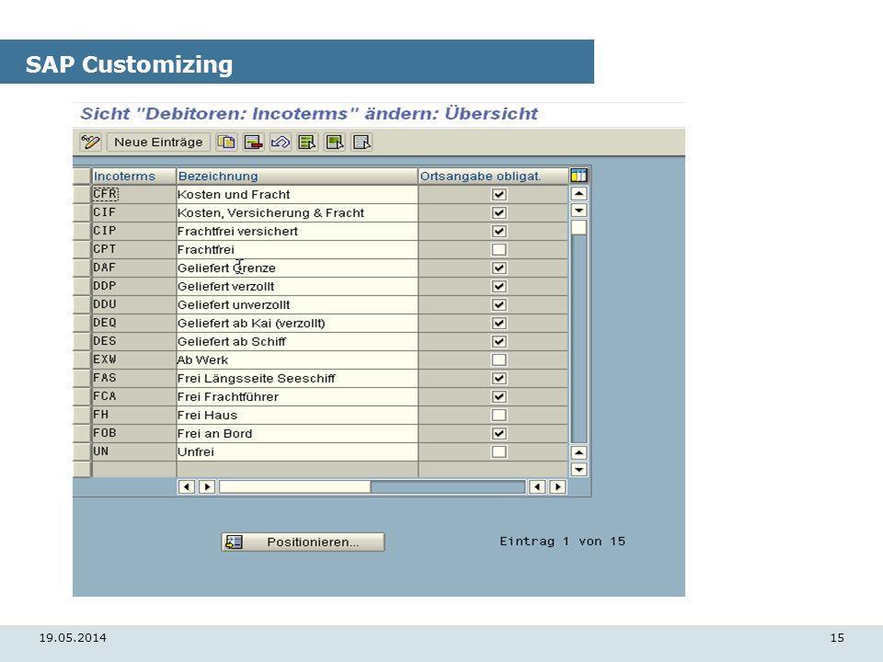The image size is (883, 662).
Task: Check Ortsangabe obligat. for EXW Ab Werk
Action: click(499, 360)
